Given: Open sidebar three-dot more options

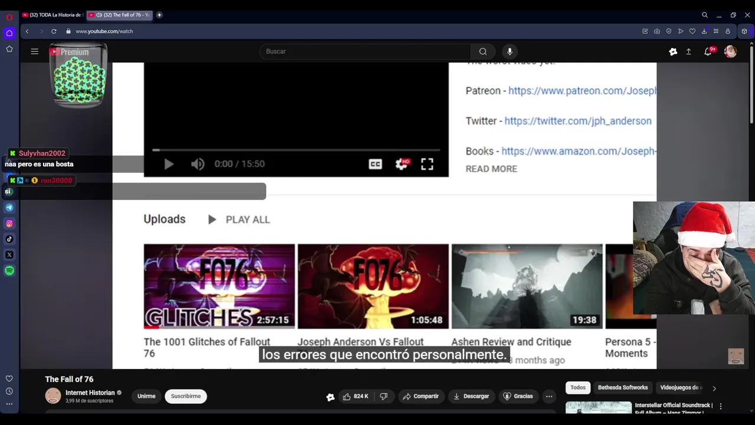Looking at the screenshot, I should pos(9,404).
